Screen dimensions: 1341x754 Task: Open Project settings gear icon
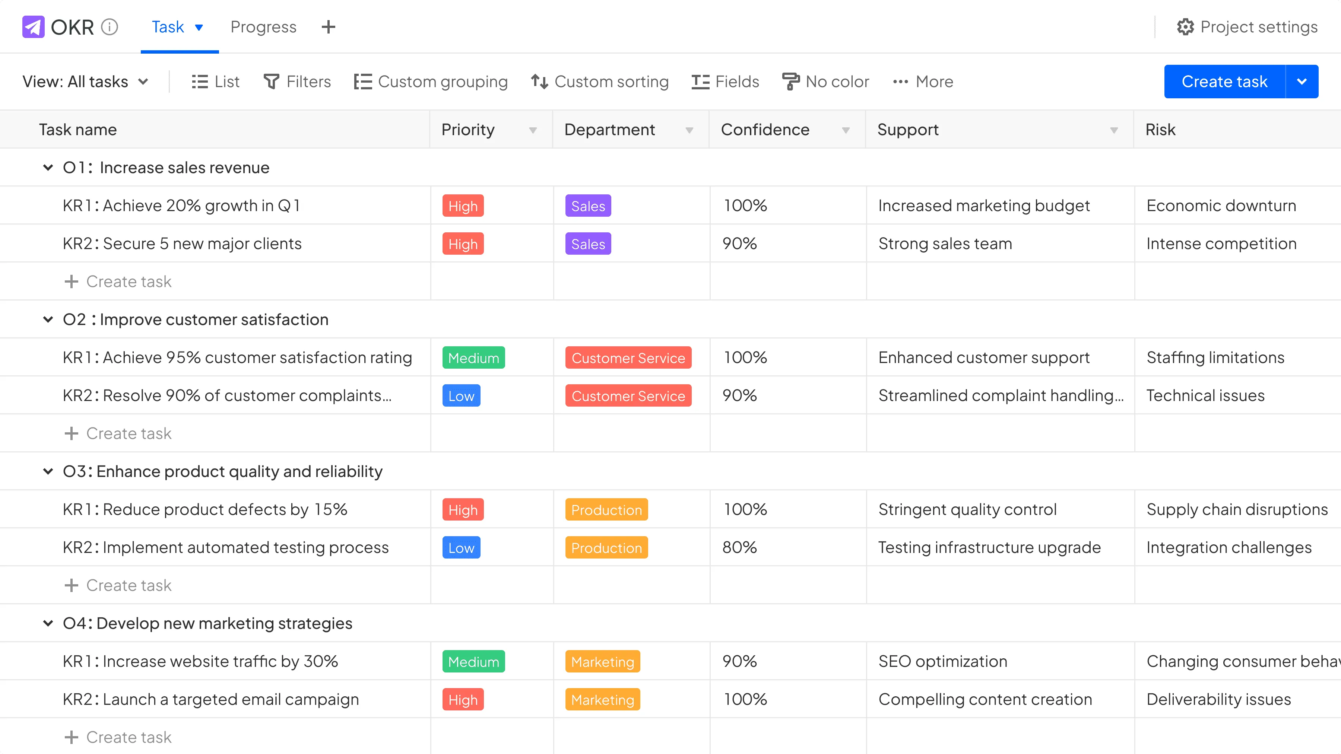[x=1185, y=27]
